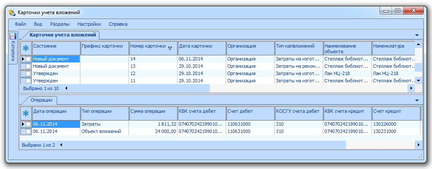Open the cards panel dropdown arrow
Screen dimensions: 432x169
coord(417,35)
